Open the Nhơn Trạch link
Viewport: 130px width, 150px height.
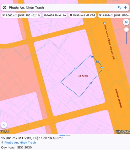coord(28,142)
